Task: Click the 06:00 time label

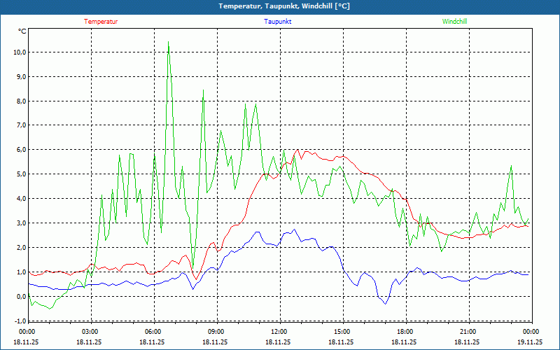Action: pyautogui.click(x=153, y=332)
